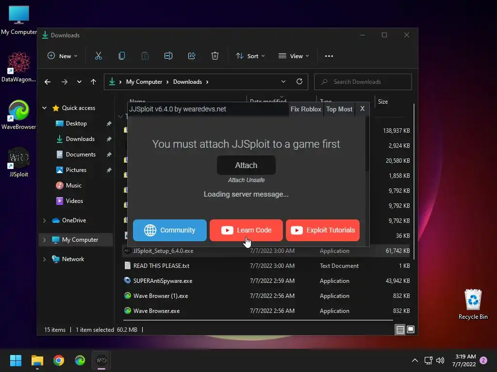Open the Windows Start button

pos(16,360)
